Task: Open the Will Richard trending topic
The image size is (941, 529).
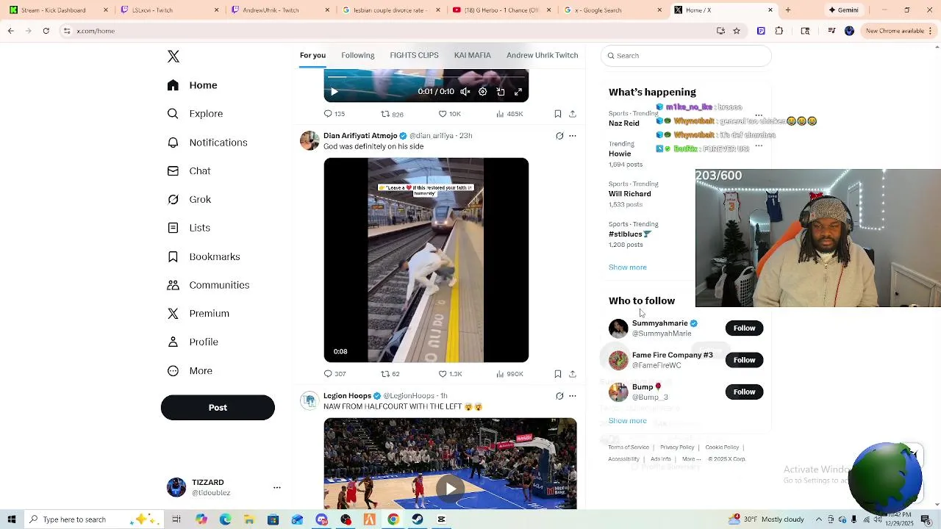Action: pos(630,194)
